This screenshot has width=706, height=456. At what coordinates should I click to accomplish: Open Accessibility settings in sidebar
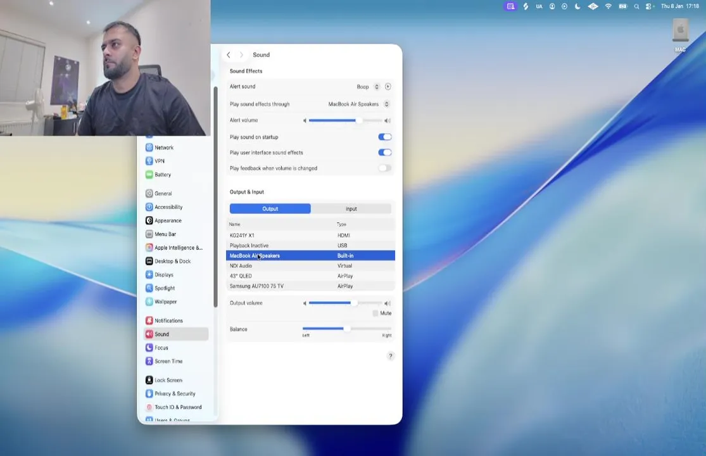point(165,207)
